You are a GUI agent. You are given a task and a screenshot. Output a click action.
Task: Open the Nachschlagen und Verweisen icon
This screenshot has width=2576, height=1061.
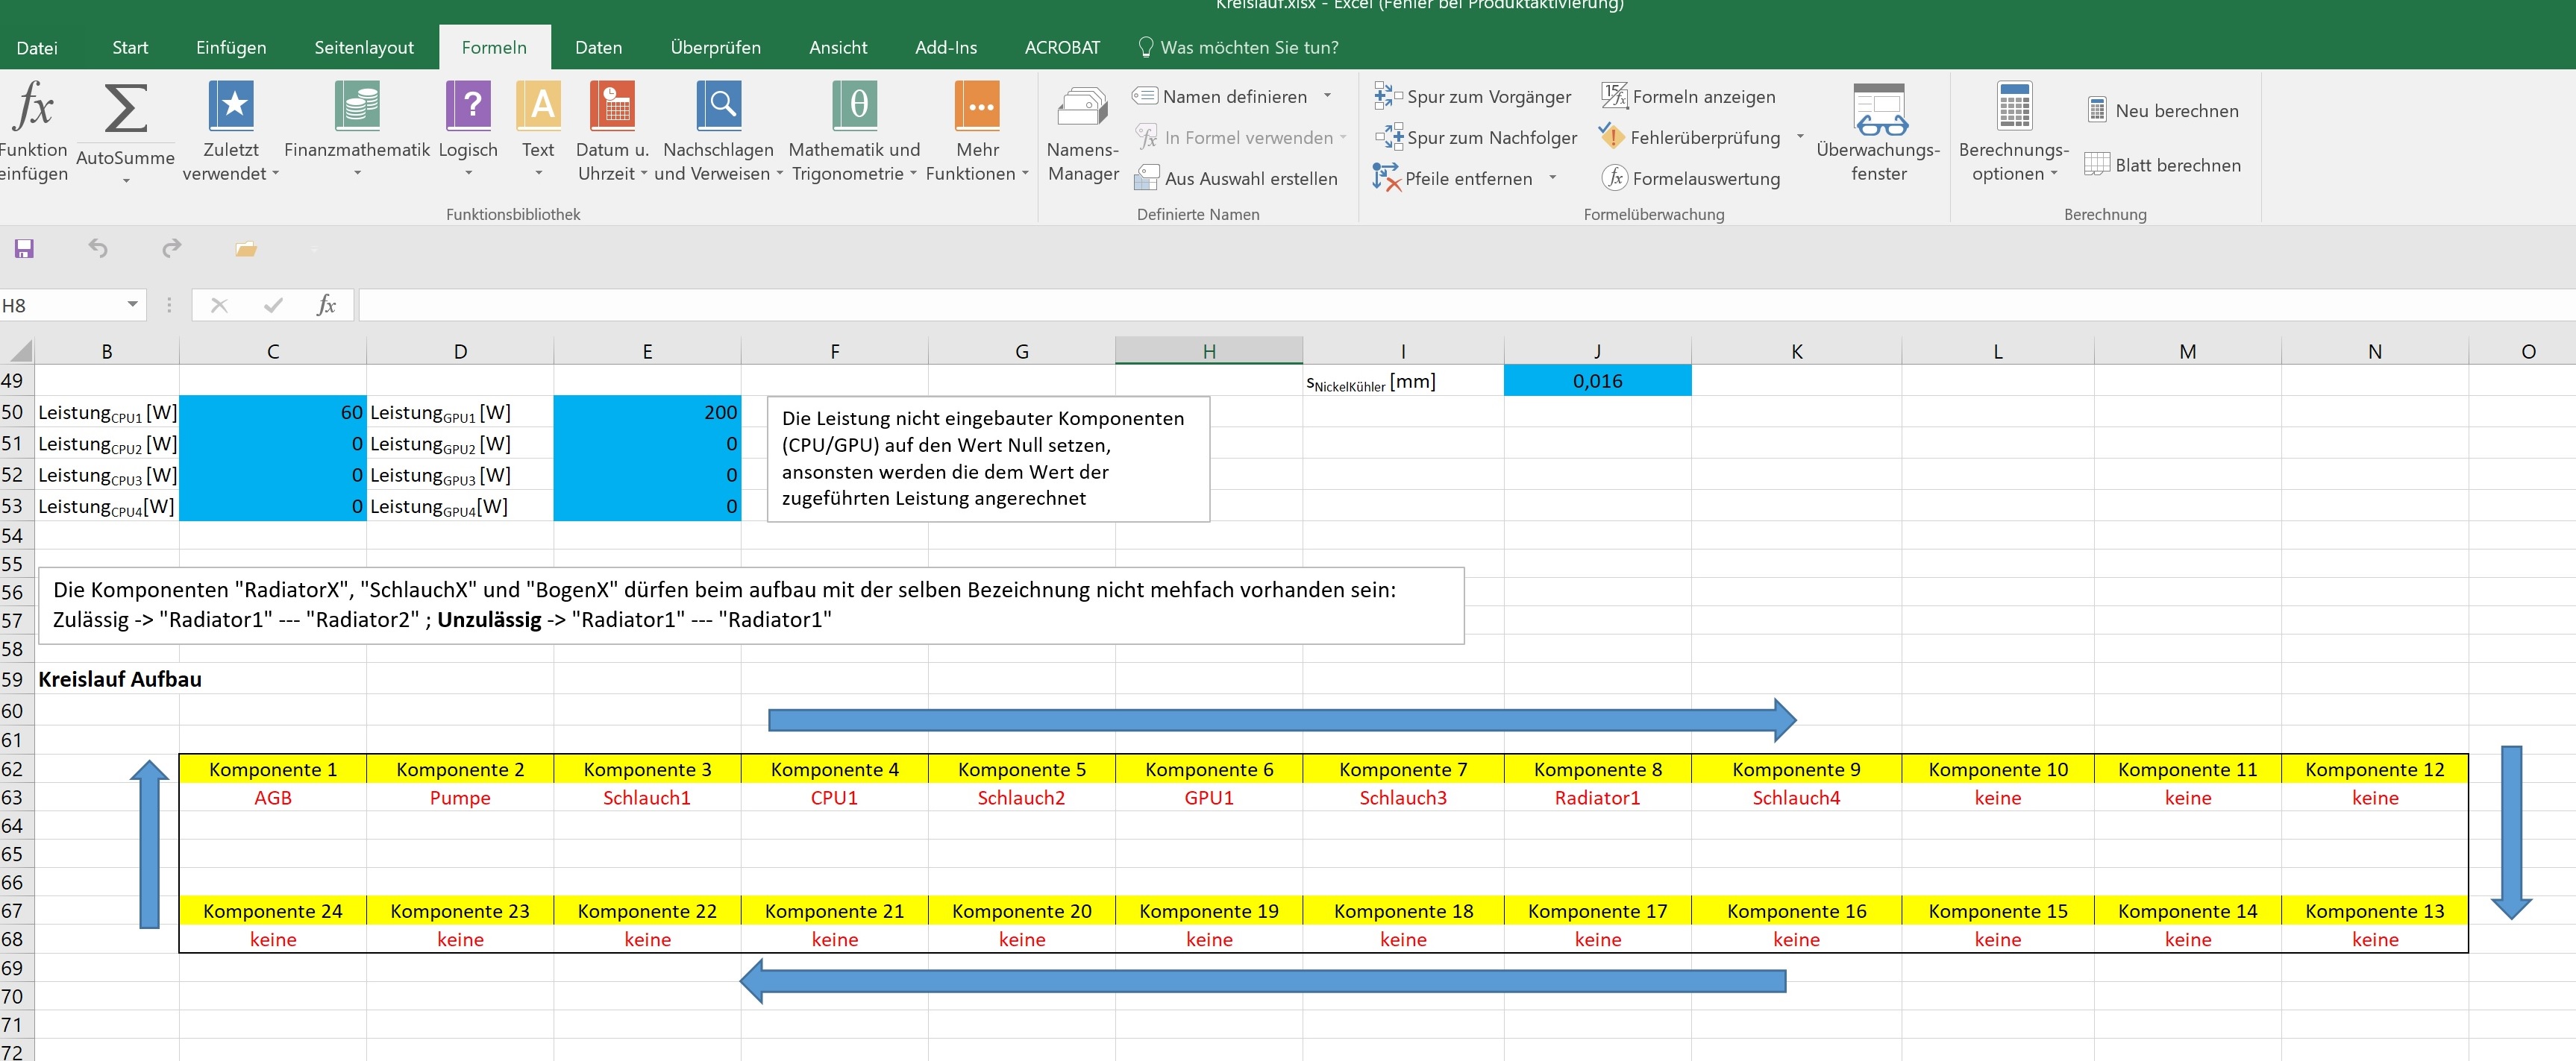[718, 106]
